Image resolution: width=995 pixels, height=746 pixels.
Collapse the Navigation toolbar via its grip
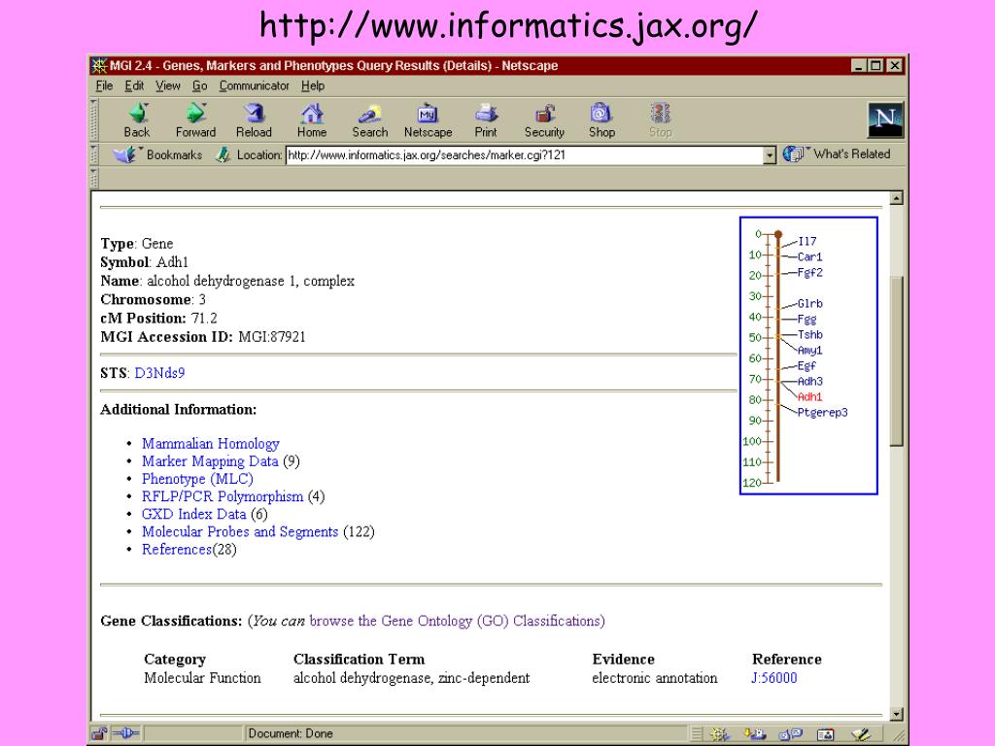[x=94, y=119]
